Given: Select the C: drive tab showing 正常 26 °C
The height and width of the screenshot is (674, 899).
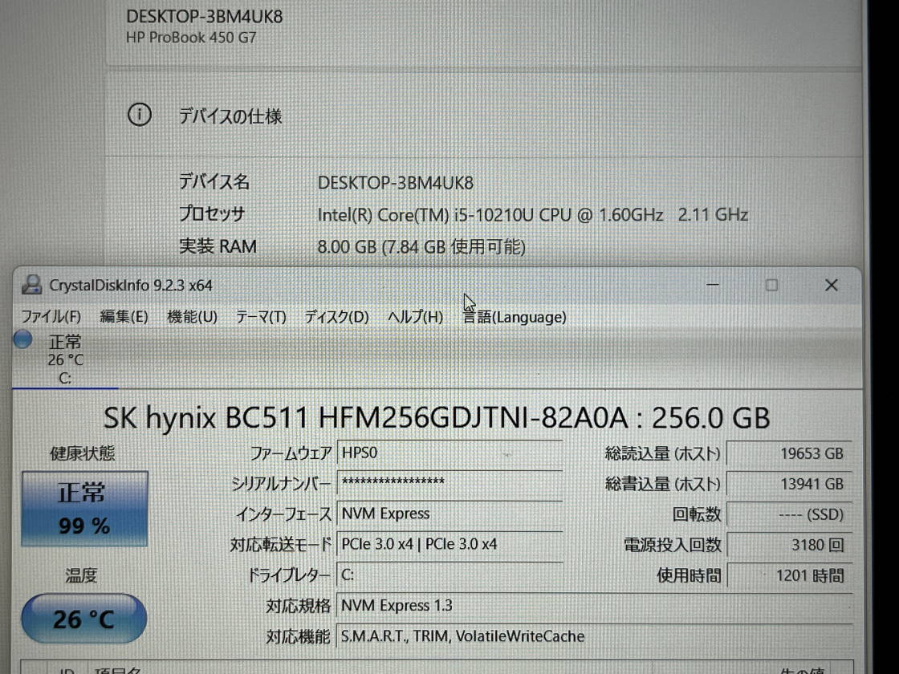Looking at the screenshot, I should [x=65, y=359].
